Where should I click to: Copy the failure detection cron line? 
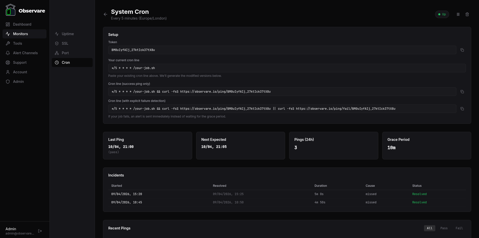coord(462,109)
